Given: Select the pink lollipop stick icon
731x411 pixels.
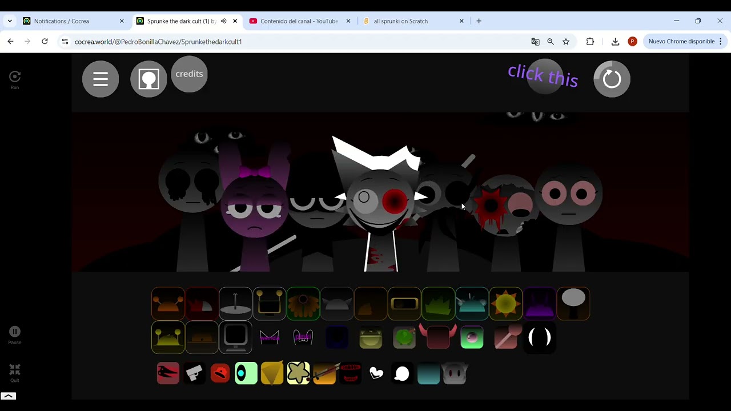Looking at the screenshot, I should tap(505, 337).
